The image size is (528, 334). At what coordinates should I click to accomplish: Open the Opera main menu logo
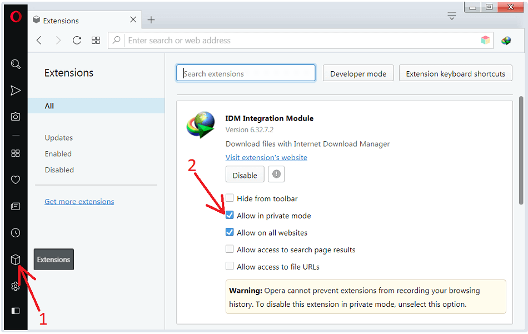[x=16, y=17]
